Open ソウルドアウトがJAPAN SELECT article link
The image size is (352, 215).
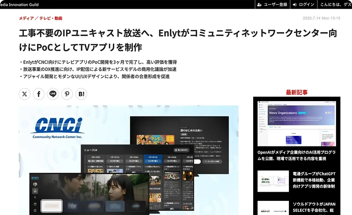(x=314, y=208)
